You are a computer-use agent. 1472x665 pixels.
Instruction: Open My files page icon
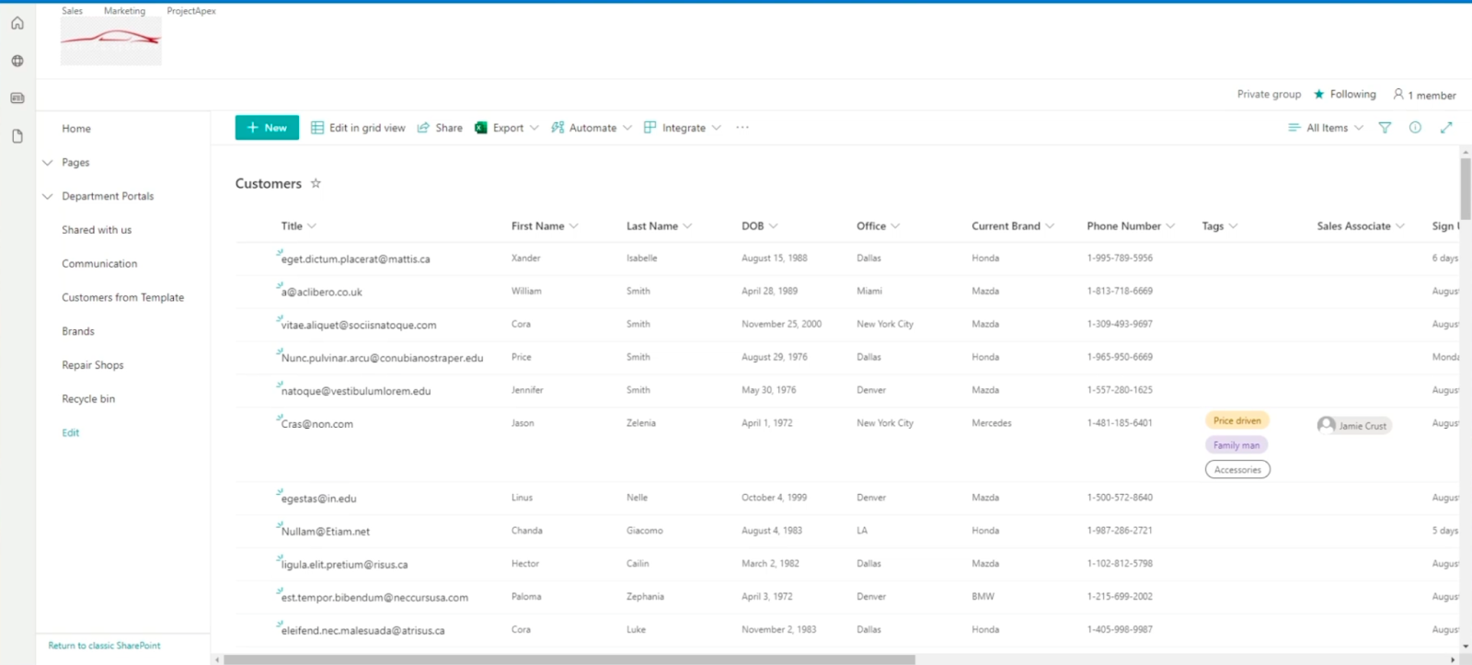pos(17,136)
